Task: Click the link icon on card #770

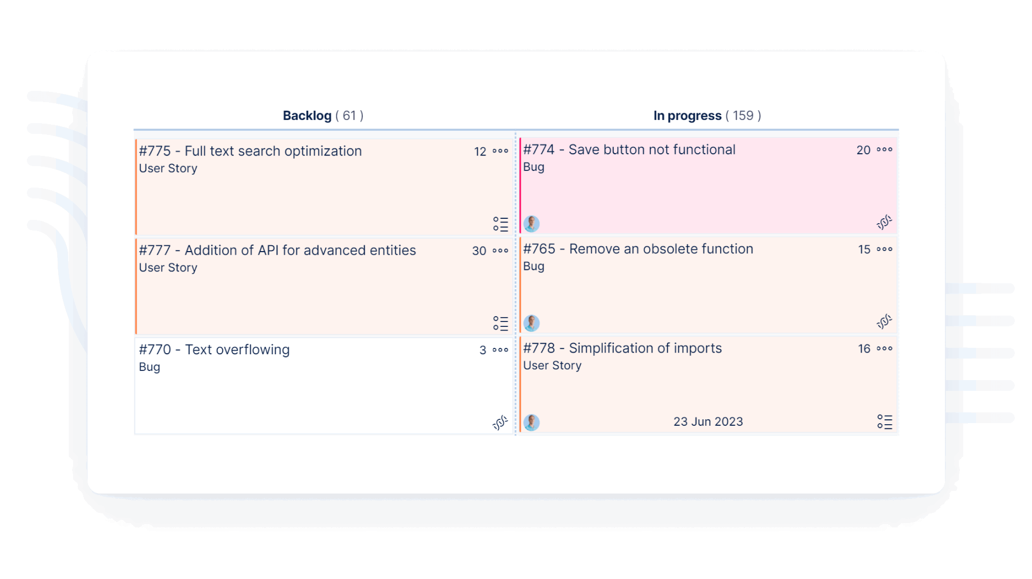Action: 500,423
